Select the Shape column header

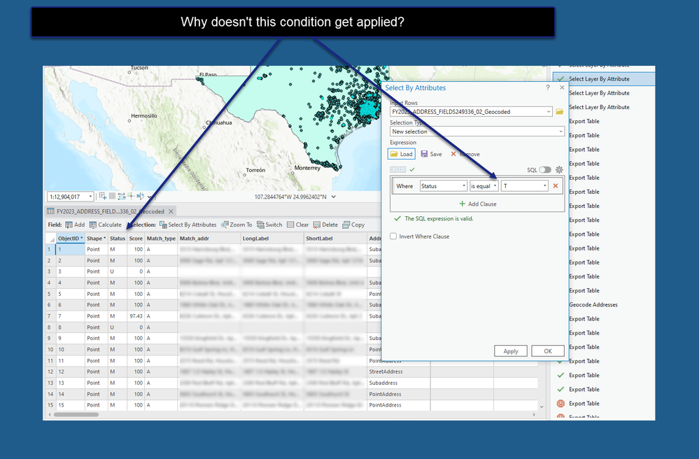(x=97, y=239)
